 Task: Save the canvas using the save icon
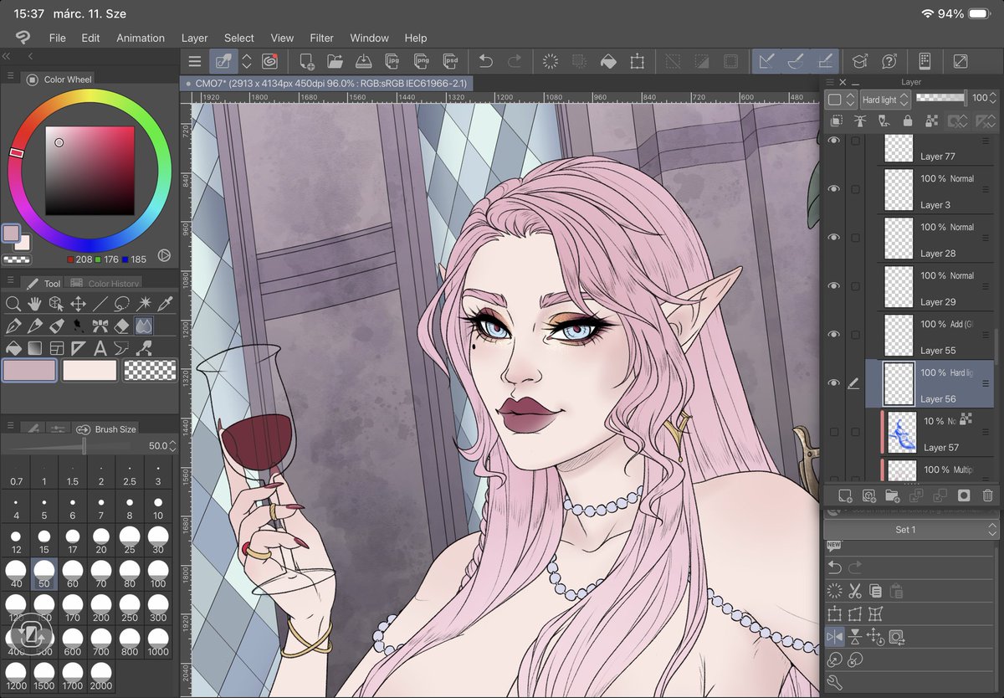[x=363, y=61]
